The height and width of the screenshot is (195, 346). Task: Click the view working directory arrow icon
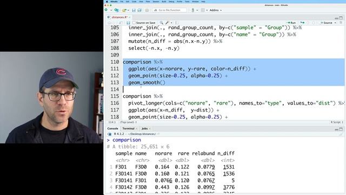point(158,134)
